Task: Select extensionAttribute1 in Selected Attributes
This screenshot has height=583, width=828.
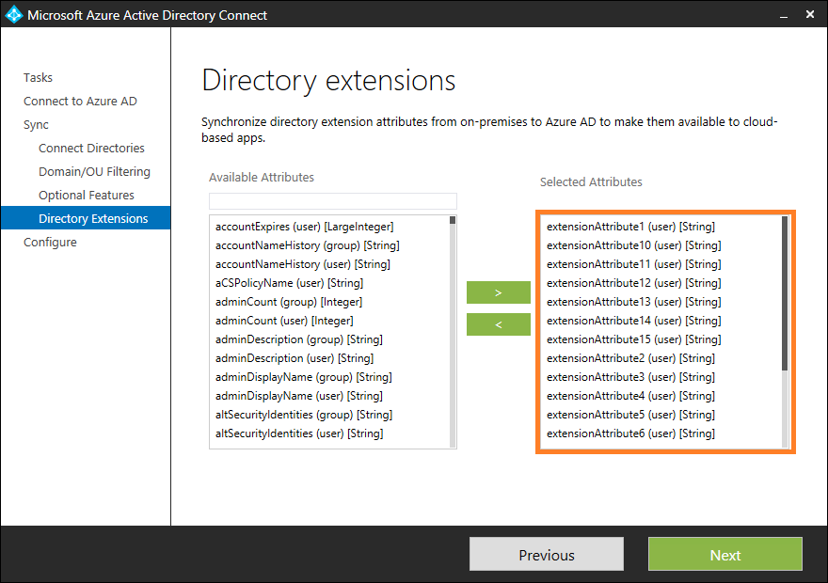Action: (630, 227)
